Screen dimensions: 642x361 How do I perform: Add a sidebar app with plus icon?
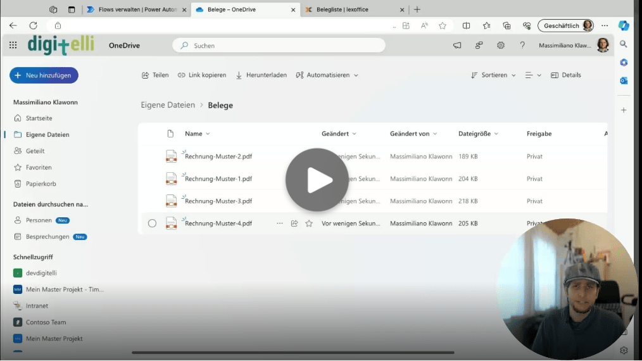[x=624, y=110]
